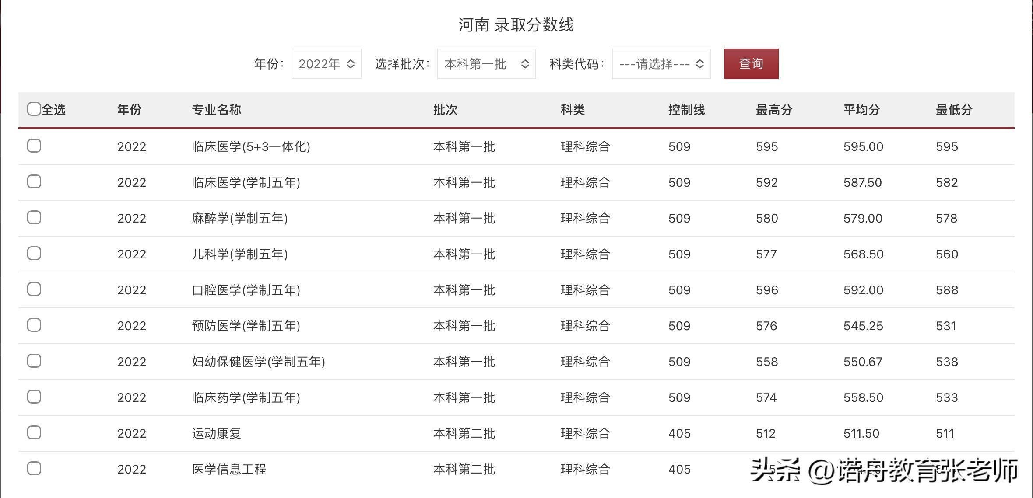Tick the 运动康复 row checkbox
Screen dimensions: 1033x498
coord(34,432)
